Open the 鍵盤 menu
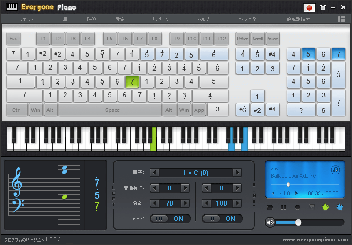The height and width of the screenshot is (245, 352). click(91, 19)
